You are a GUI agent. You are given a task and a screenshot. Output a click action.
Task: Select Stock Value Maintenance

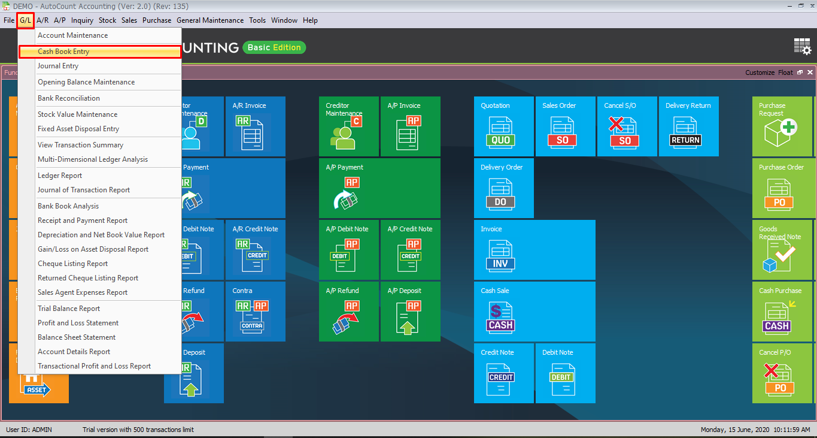click(100, 114)
